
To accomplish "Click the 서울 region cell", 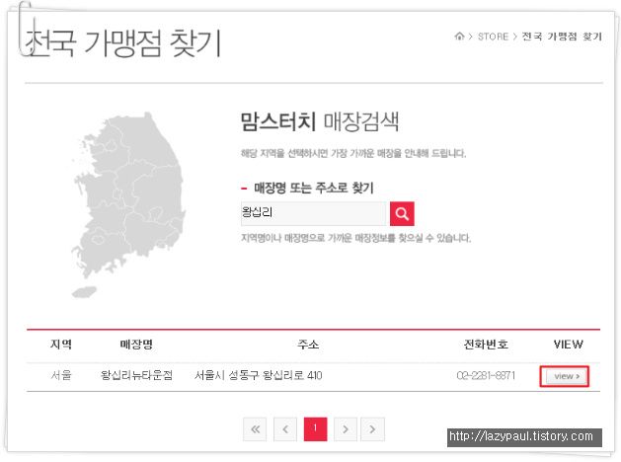I will point(61,375).
